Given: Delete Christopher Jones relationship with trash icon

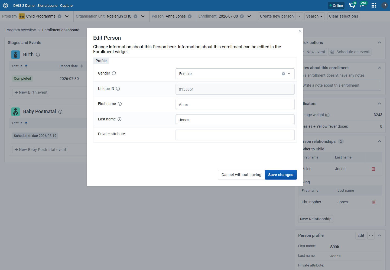Looking at the screenshot, I should coord(374,202).
